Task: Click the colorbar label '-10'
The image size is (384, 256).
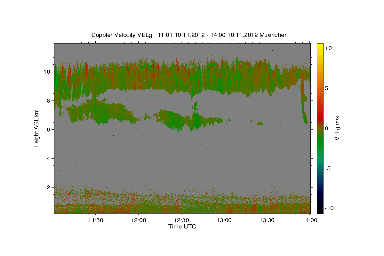Action: click(329, 208)
